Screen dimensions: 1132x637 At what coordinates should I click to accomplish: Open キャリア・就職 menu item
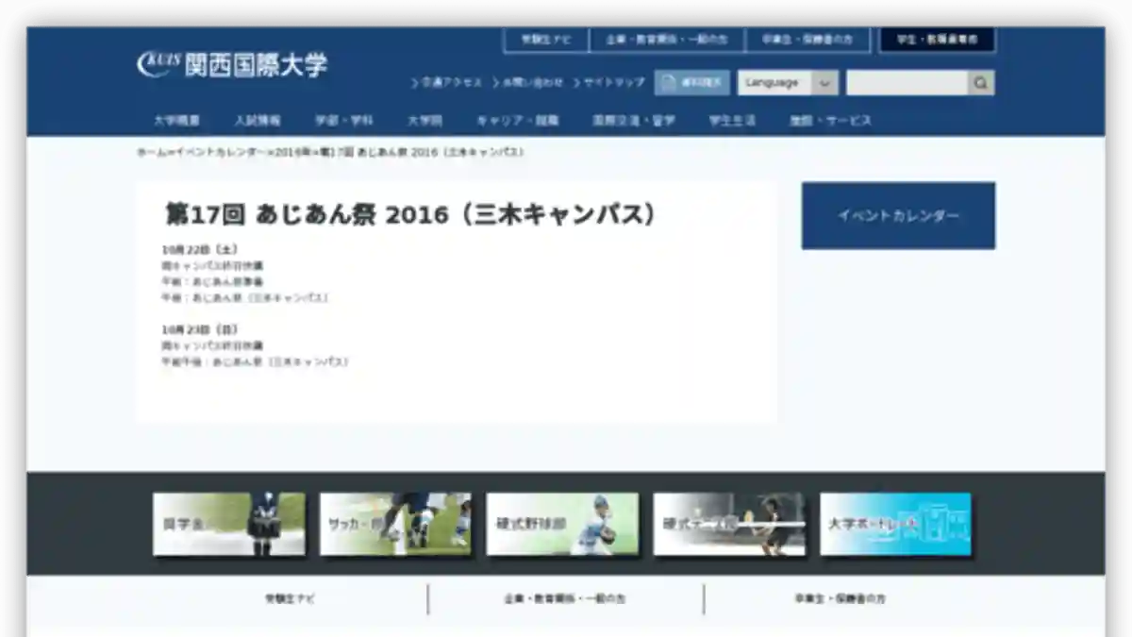point(517,121)
